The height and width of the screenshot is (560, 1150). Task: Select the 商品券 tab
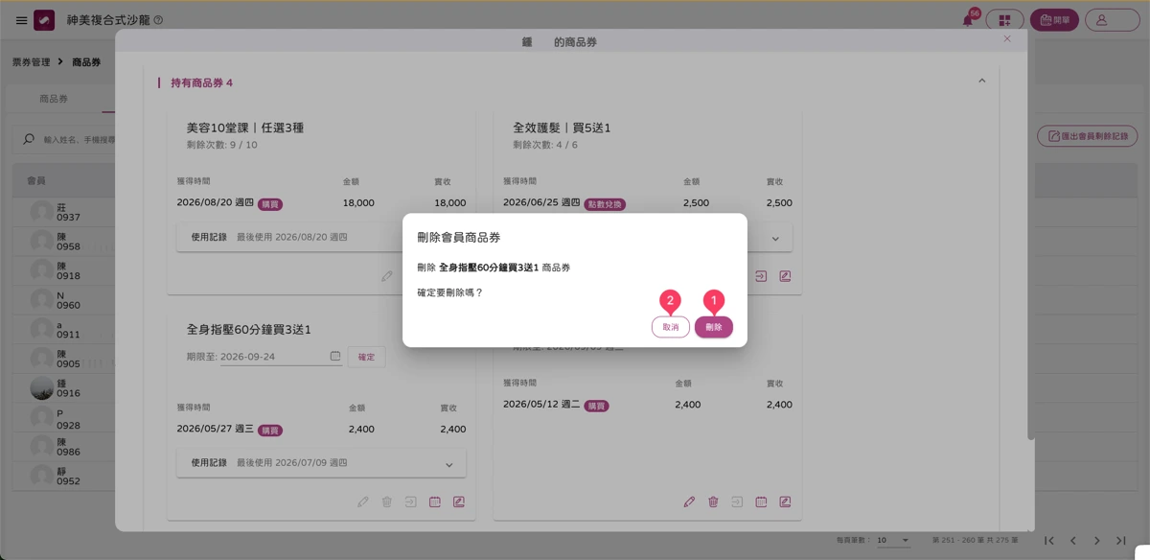(x=54, y=100)
